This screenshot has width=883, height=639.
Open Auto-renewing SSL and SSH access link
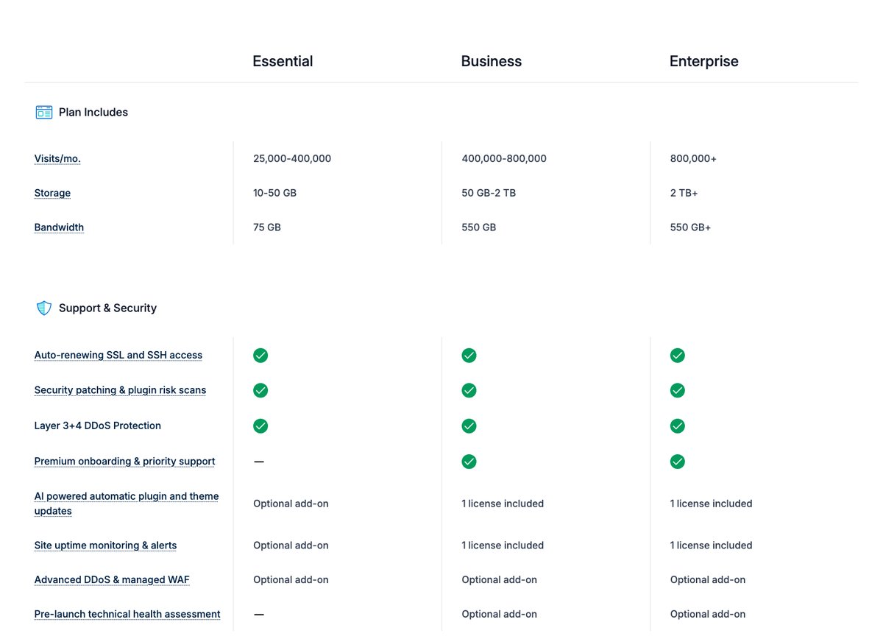[118, 355]
